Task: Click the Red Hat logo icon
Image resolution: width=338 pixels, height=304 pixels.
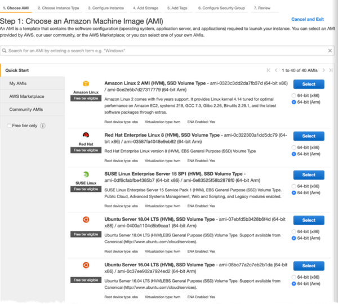Action: (86, 135)
